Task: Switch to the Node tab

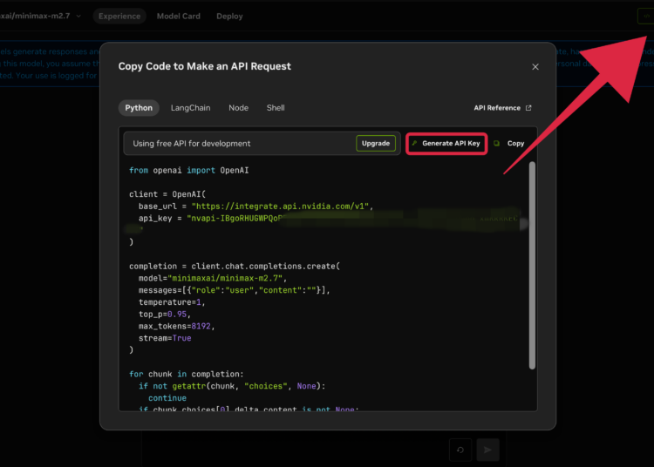Action: click(238, 108)
